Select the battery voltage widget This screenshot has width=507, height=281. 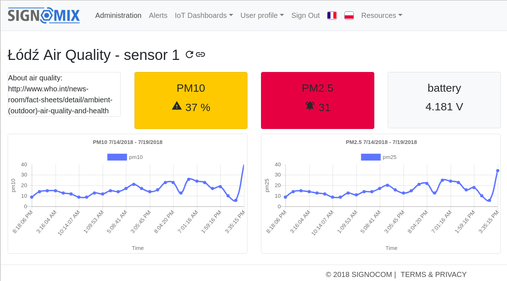pyautogui.click(x=444, y=100)
